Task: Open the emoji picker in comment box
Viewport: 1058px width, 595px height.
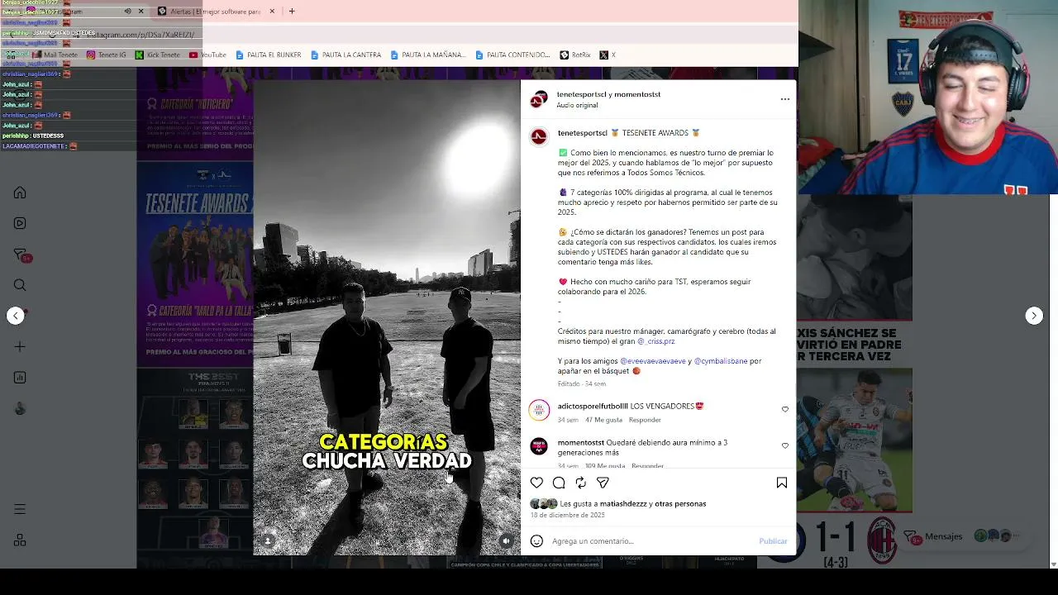Action: pyautogui.click(x=537, y=541)
